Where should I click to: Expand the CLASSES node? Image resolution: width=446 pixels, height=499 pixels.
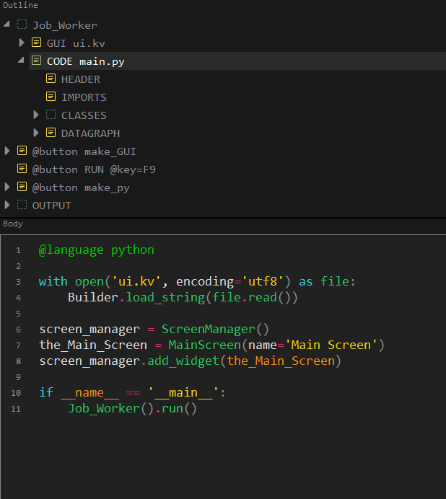36,115
